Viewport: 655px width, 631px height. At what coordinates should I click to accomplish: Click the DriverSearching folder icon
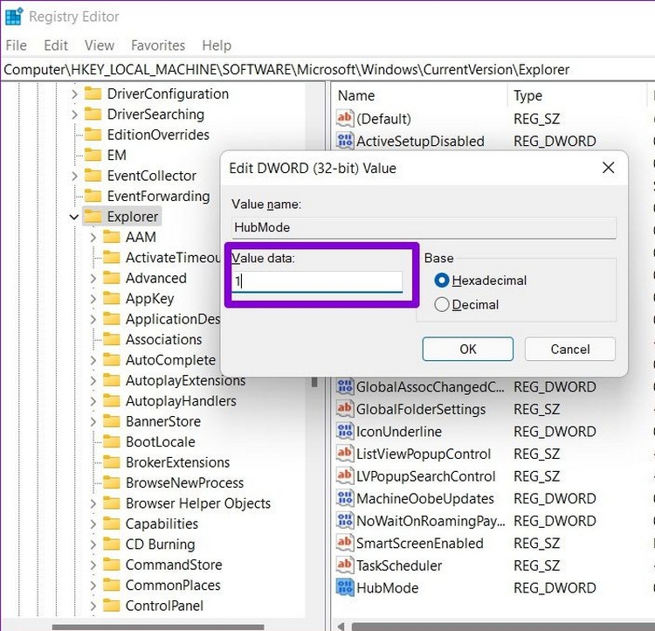point(93,114)
